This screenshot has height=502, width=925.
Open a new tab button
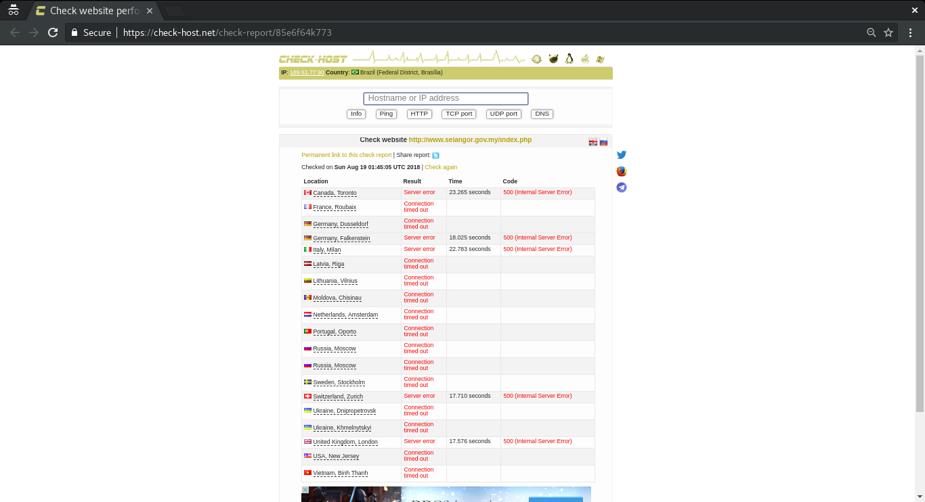175,11
